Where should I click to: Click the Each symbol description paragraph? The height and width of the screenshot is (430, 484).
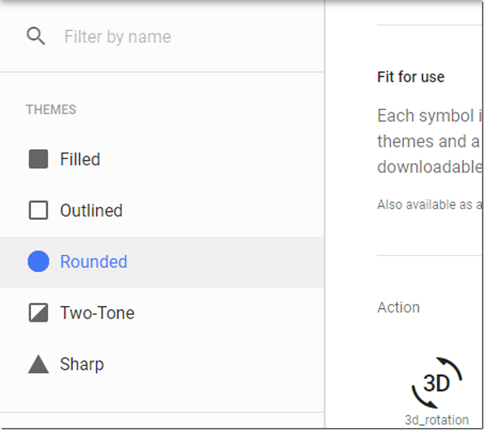pos(429,141)
